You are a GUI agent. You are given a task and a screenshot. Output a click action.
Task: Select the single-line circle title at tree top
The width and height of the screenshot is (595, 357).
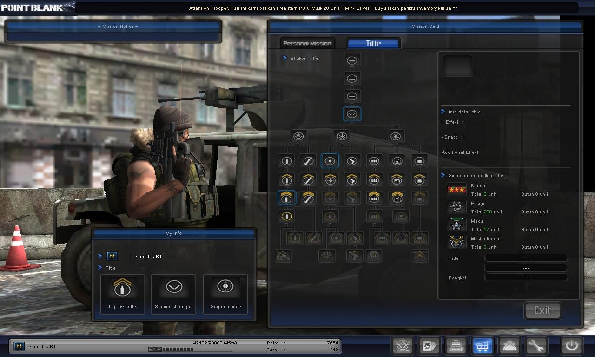coord(352,60)
